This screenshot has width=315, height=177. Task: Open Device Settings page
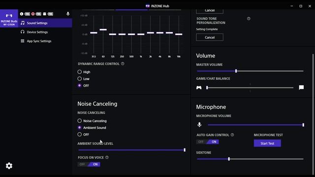coord(45,32)
